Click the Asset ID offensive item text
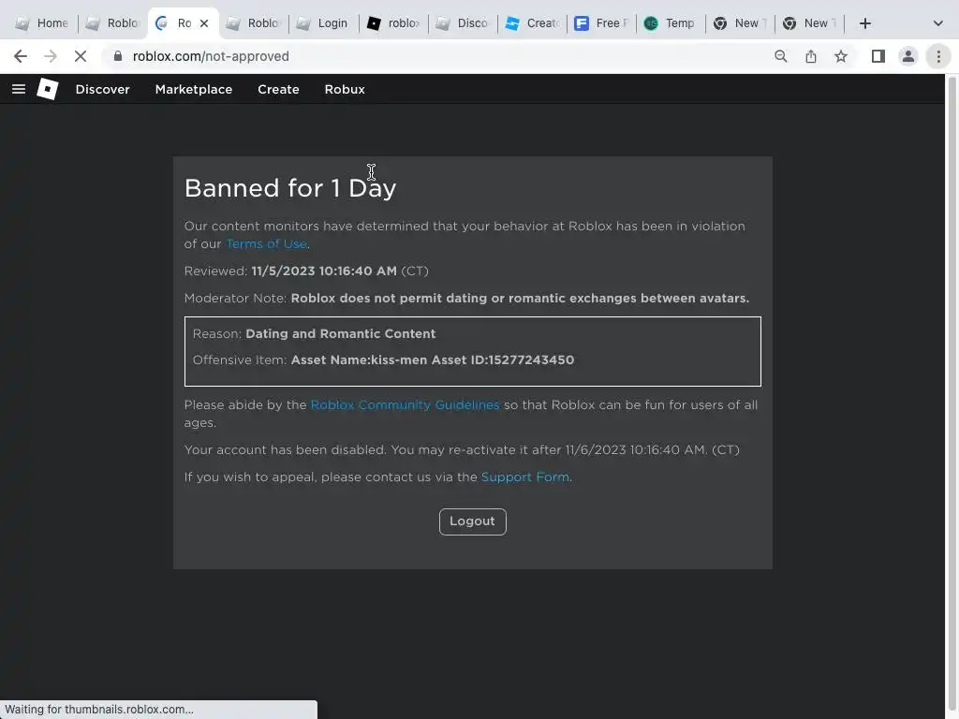Screen dimensions: 959x719 click(x=433, y=360)
